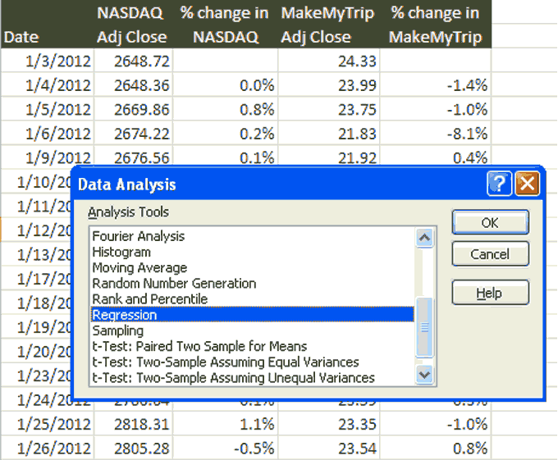Click the list scroll down arrow

(424, 375)
